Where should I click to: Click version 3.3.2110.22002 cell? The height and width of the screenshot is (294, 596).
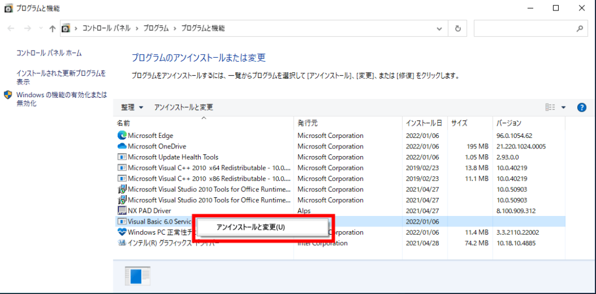click(517, 232)
